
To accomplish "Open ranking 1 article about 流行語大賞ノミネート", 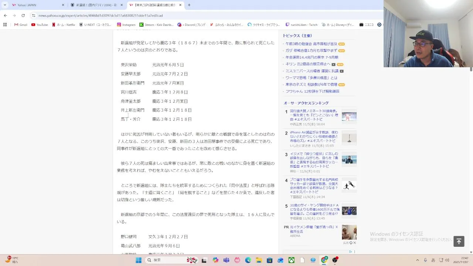I will pos(314,115).
